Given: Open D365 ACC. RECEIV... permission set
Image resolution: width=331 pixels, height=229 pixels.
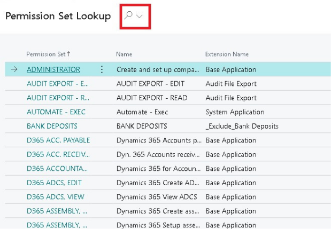Looking at the screenshot, I should point(58,154).
